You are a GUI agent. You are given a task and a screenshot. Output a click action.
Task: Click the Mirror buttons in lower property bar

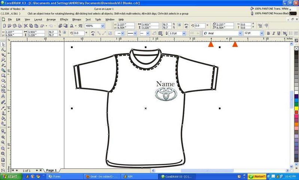pos(93,33)
